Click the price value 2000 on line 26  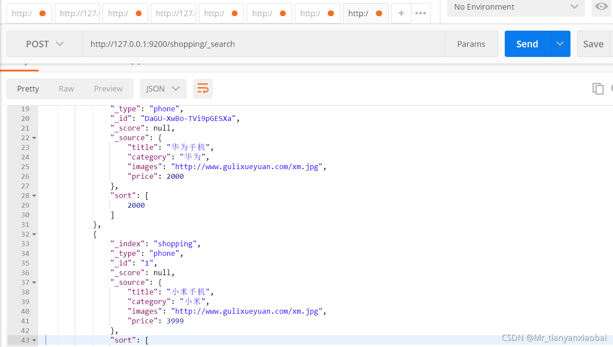pyautogui.click(x=175, y=176)
